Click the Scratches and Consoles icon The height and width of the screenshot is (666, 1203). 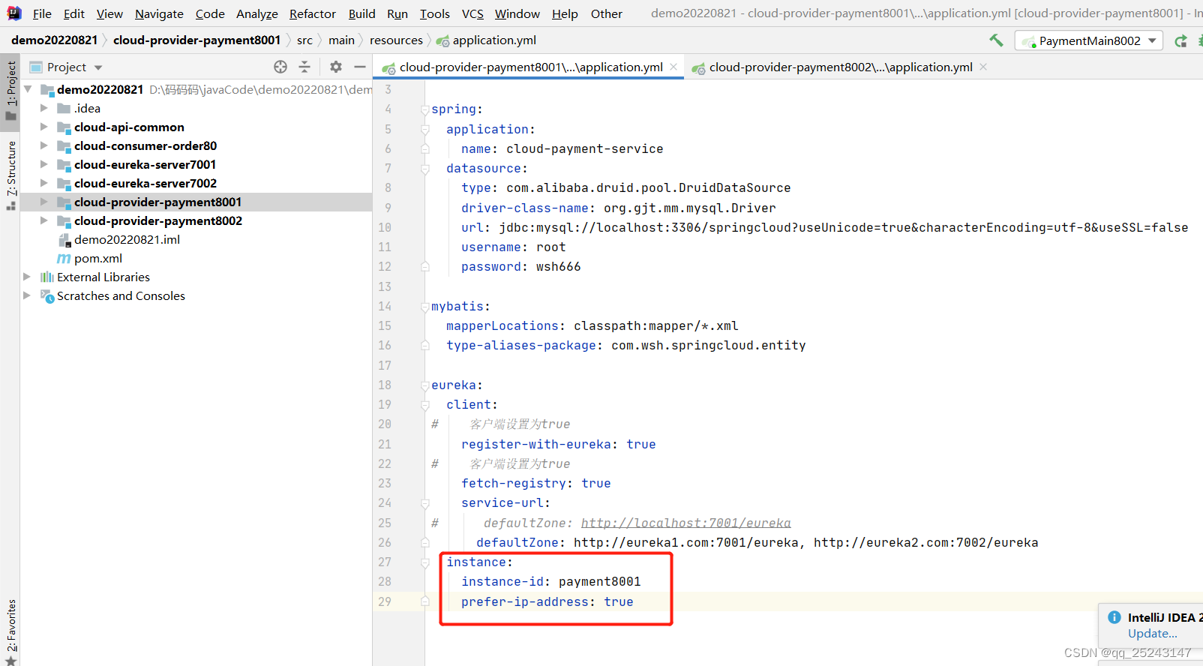(46, 295)
